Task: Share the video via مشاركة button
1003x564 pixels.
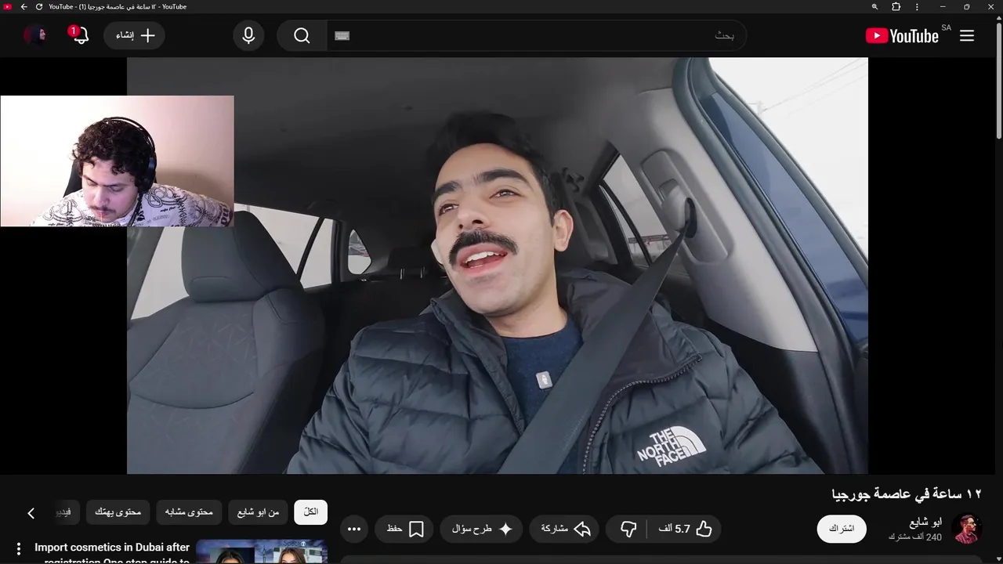Action: (566, 530)
